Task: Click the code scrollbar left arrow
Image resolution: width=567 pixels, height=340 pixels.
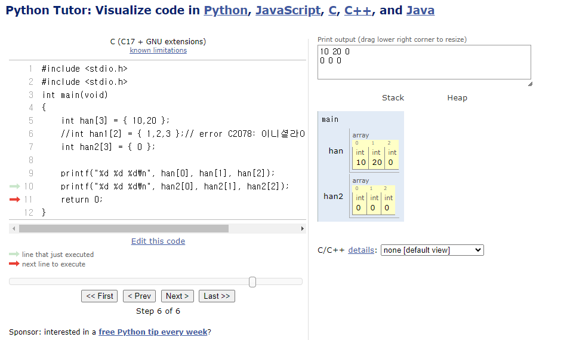Action: pos(14,228)
